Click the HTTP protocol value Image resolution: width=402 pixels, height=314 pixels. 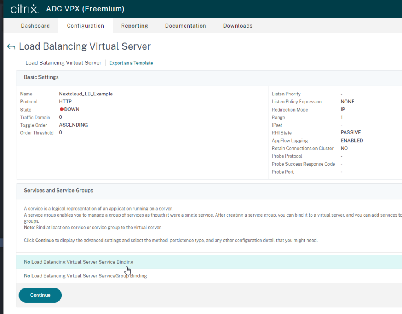point(66,102)
